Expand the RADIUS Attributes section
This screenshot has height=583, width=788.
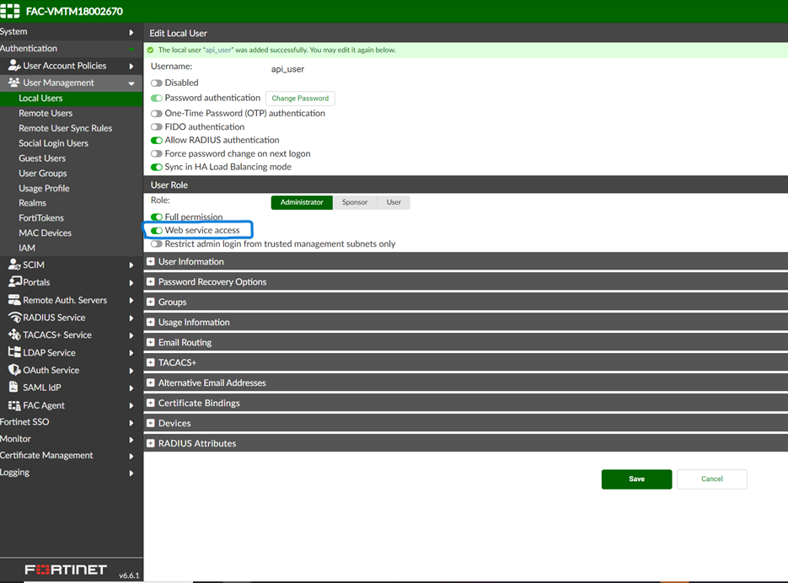click(x=151, y=444)
